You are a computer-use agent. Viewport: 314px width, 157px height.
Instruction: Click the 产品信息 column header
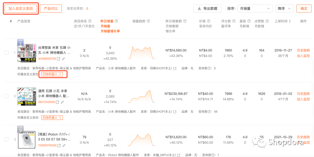pos(24,21)
